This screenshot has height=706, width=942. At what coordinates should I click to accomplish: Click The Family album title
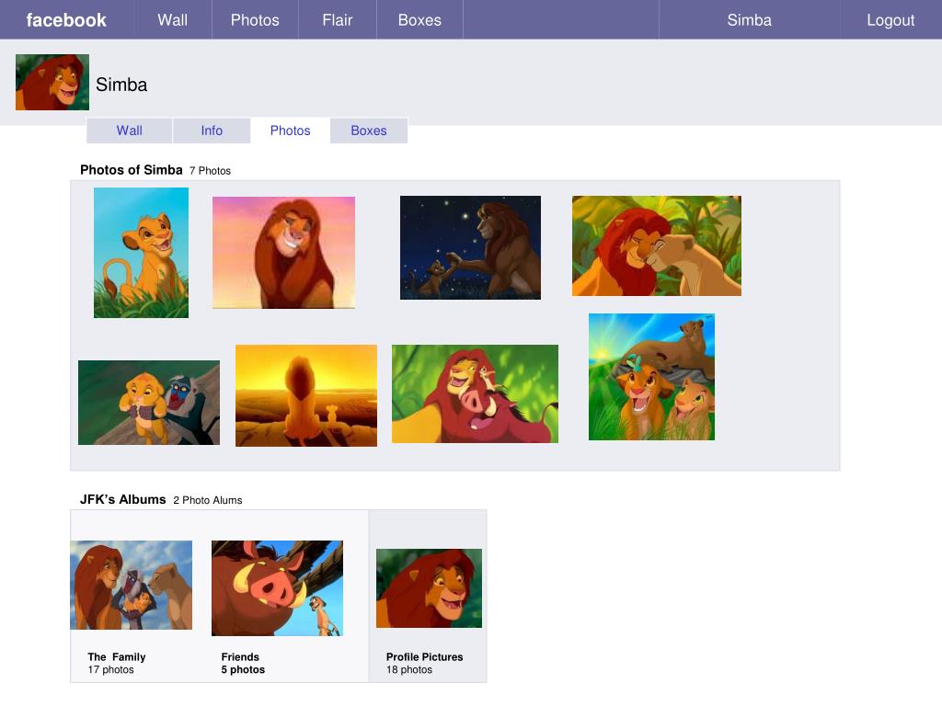tap(117, 657)
